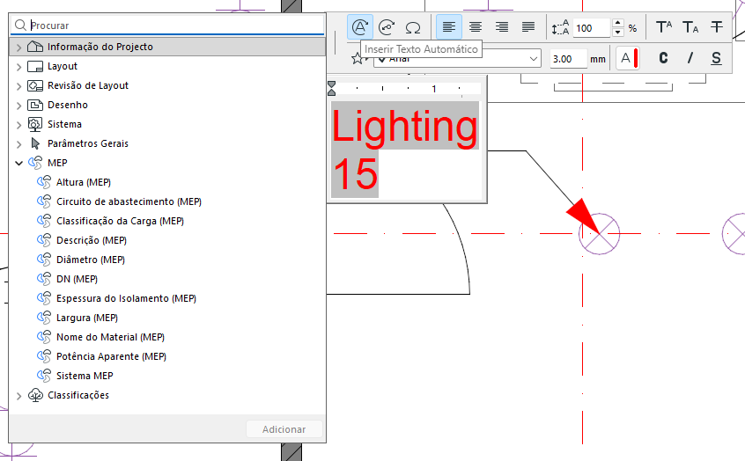Viewport: 745px width, 461px height.
Task: Click the line spacing icon
Action: tap(560, 27)
